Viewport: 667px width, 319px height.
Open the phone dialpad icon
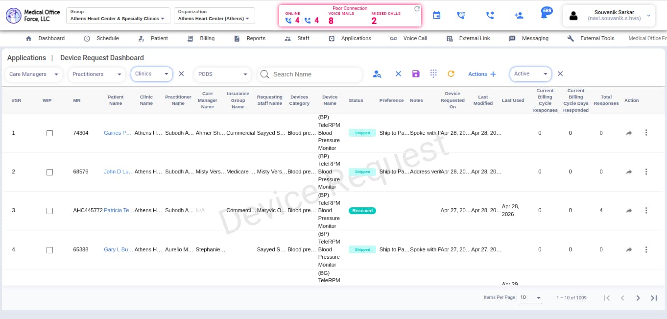tap(460, 16)
